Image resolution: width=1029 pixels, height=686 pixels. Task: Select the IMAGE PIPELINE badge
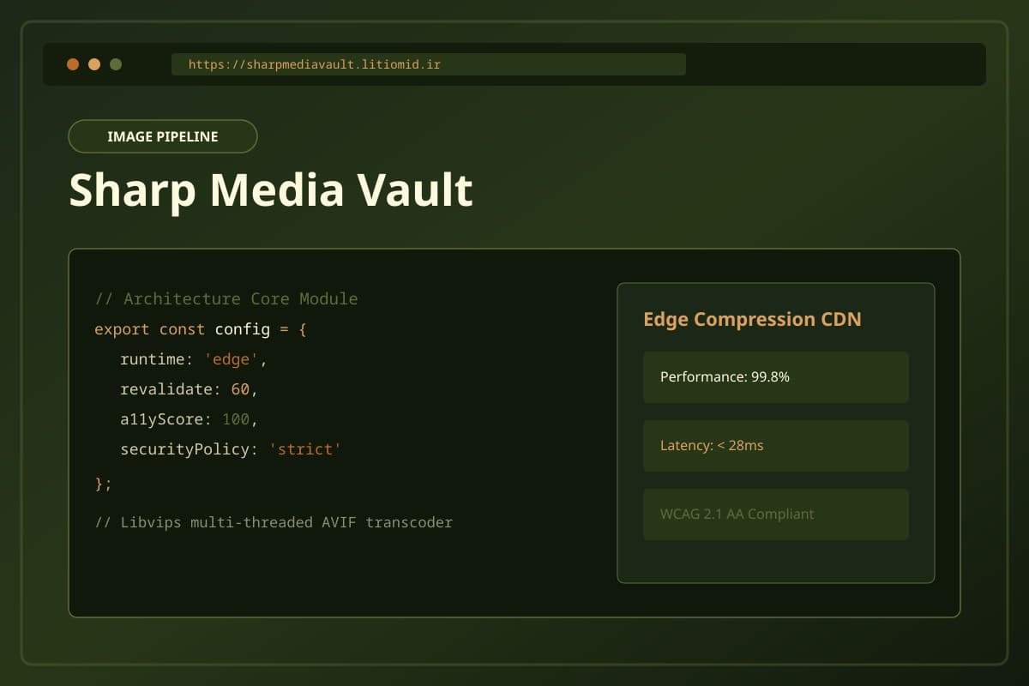(x=163, y=136)
